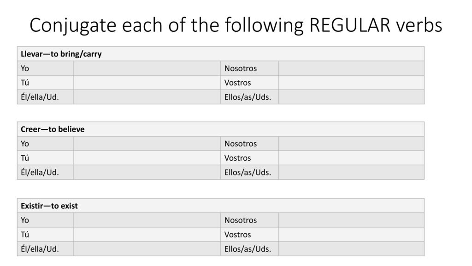Click the empty Yo cell for Creer
The height and width of the screenshot is (266, 472).
point(147,144)
